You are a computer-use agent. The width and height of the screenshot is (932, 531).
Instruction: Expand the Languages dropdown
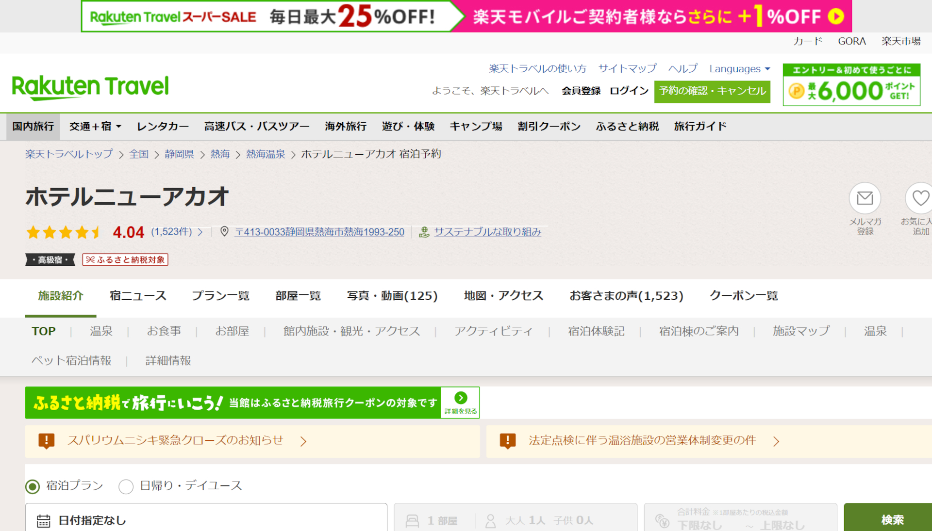pos(739,69)
